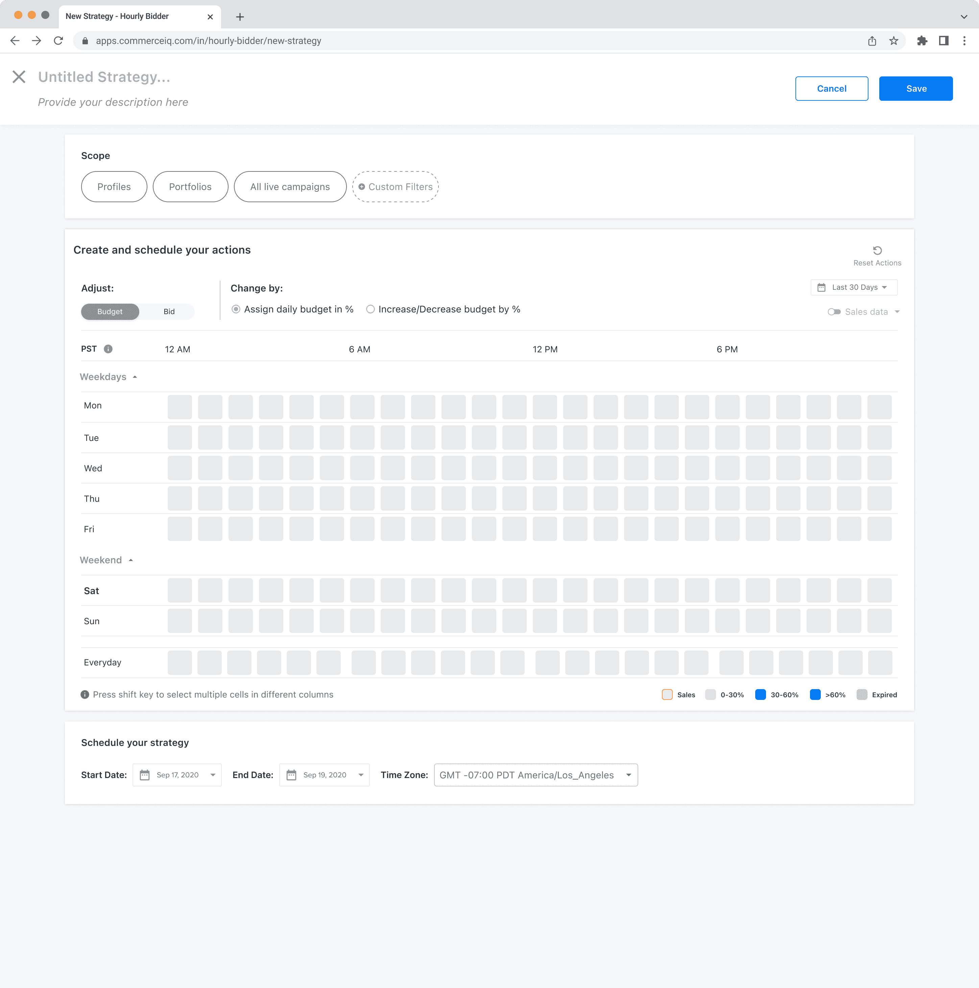This screenshot has height=988, width=979.
Task: Click the >60% legend color swatch
Action: pos(815,695)
